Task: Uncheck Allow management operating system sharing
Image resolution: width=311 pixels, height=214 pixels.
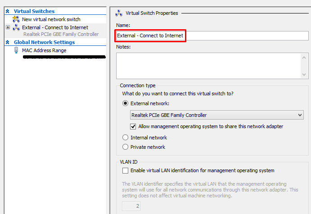Action: tap(133, 127)
